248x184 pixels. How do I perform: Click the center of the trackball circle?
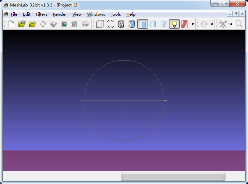pos(124,100)
